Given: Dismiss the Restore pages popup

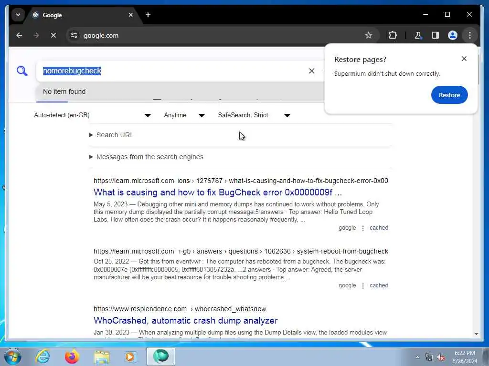Looking at the screenshot, I should 464,59.
